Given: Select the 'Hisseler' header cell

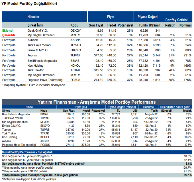Looking at the screenshot, I should click(x=33, y=17).
